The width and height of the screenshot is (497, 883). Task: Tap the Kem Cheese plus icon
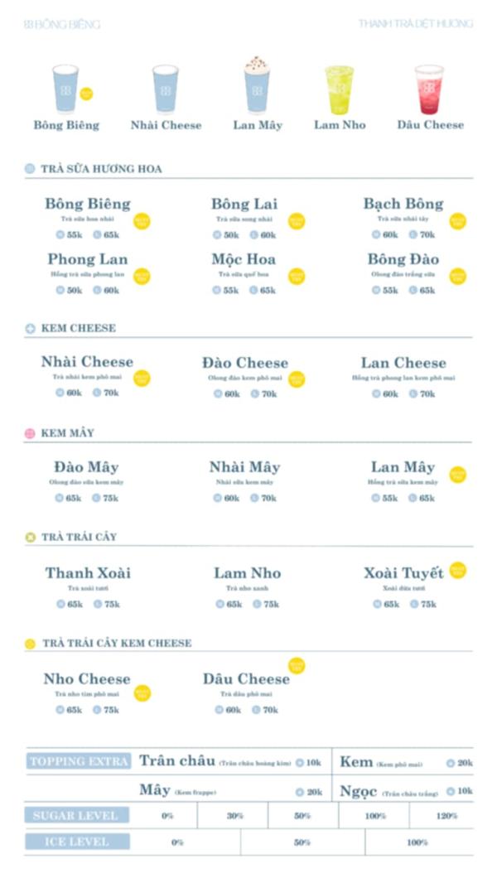click(x=31, y=329)
